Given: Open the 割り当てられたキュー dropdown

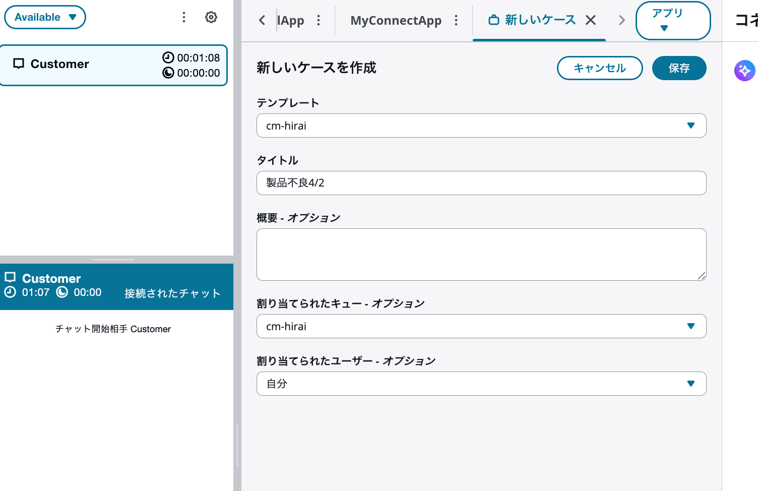Looking at the screenshot, I should [x=691, y=326].
